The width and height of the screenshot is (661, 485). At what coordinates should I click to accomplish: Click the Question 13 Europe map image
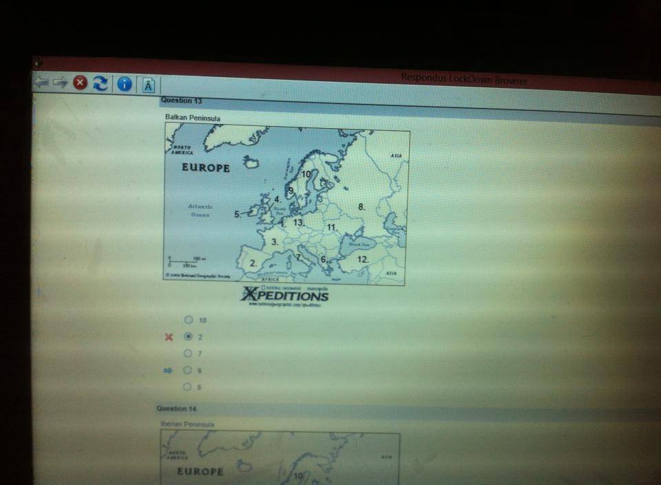coord(286,205)
